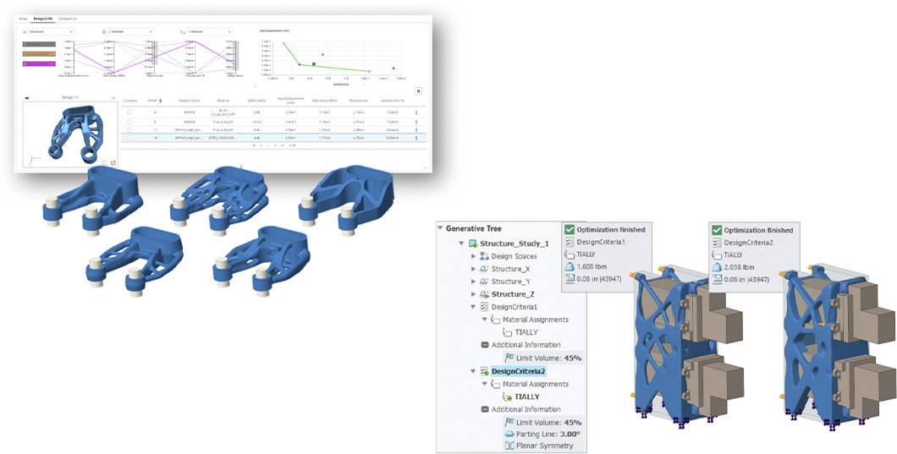The width and height of the screenshot is (897, 454).
Task: Click the pop-out icon in design preview
Action: pos(113,162)
